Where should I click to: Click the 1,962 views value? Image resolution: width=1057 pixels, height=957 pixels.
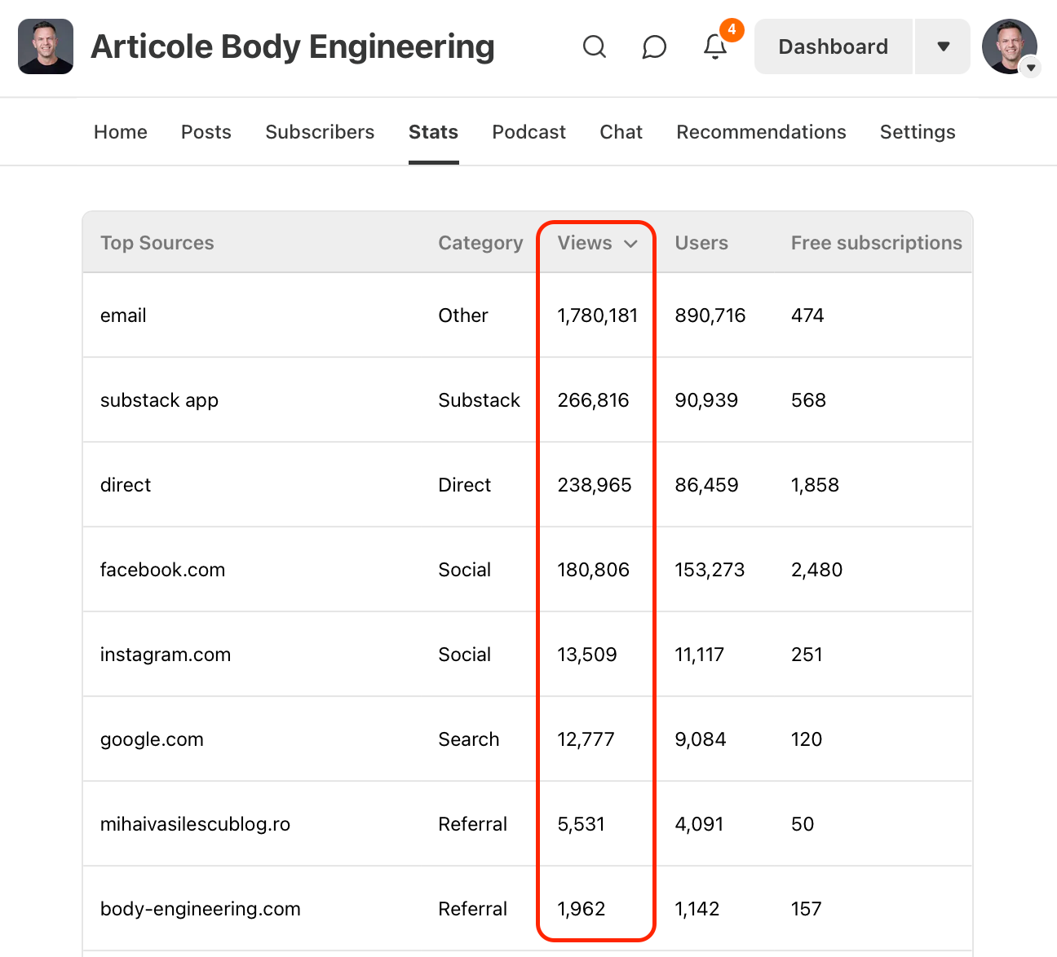(582, 909)
